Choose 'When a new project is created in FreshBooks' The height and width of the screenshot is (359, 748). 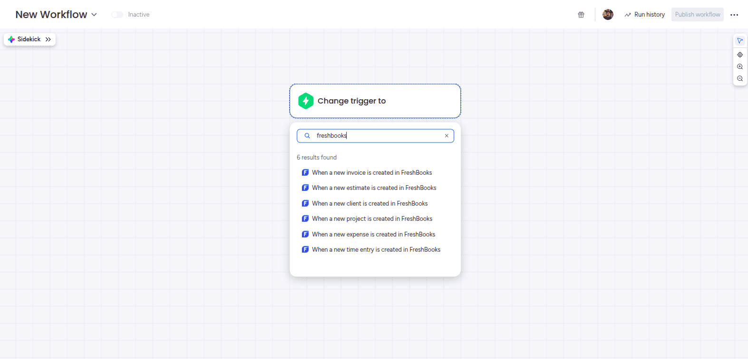[x=372, y=218]
